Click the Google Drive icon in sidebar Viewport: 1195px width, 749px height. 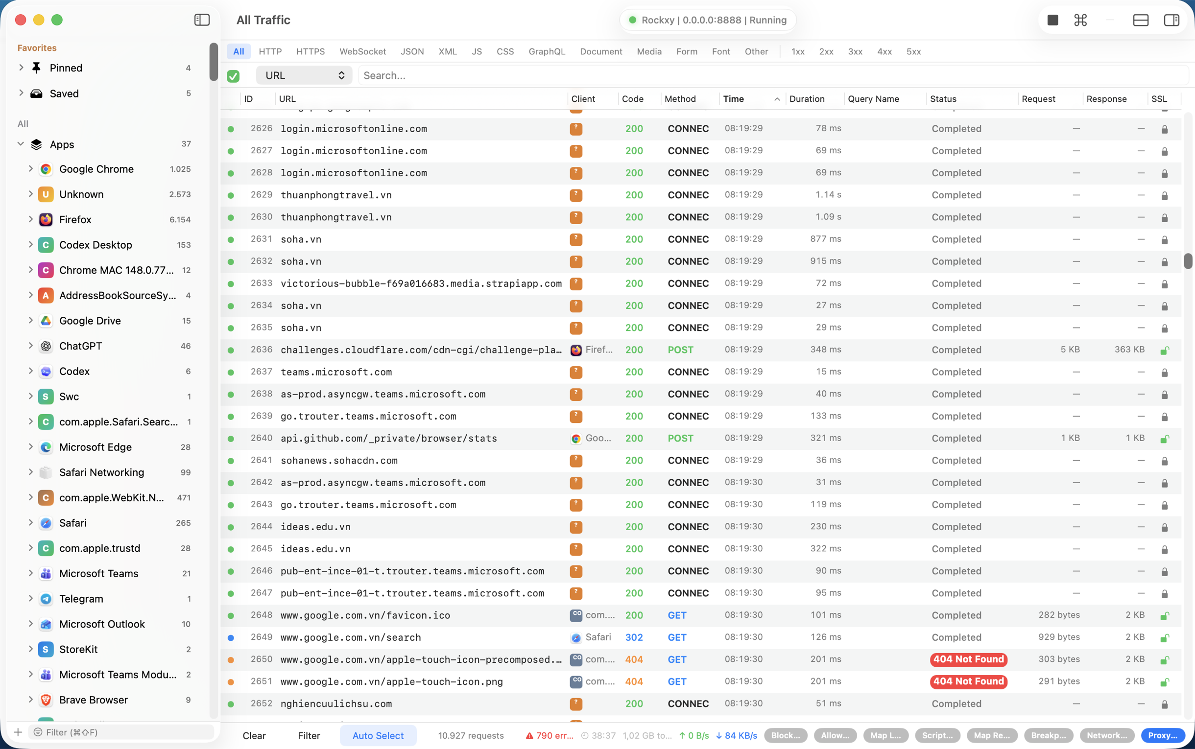point(46,321)
